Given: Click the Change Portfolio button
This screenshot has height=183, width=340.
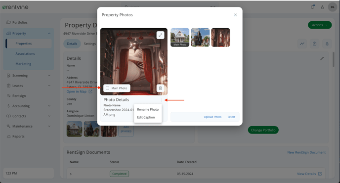Looking at the screenshot, I should click(263, 130).
